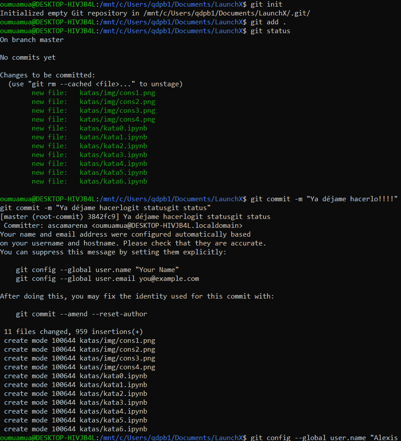
Task: Click 'create mode 100644 katas/img/cons3.png' line
Action: click(80, 358)
